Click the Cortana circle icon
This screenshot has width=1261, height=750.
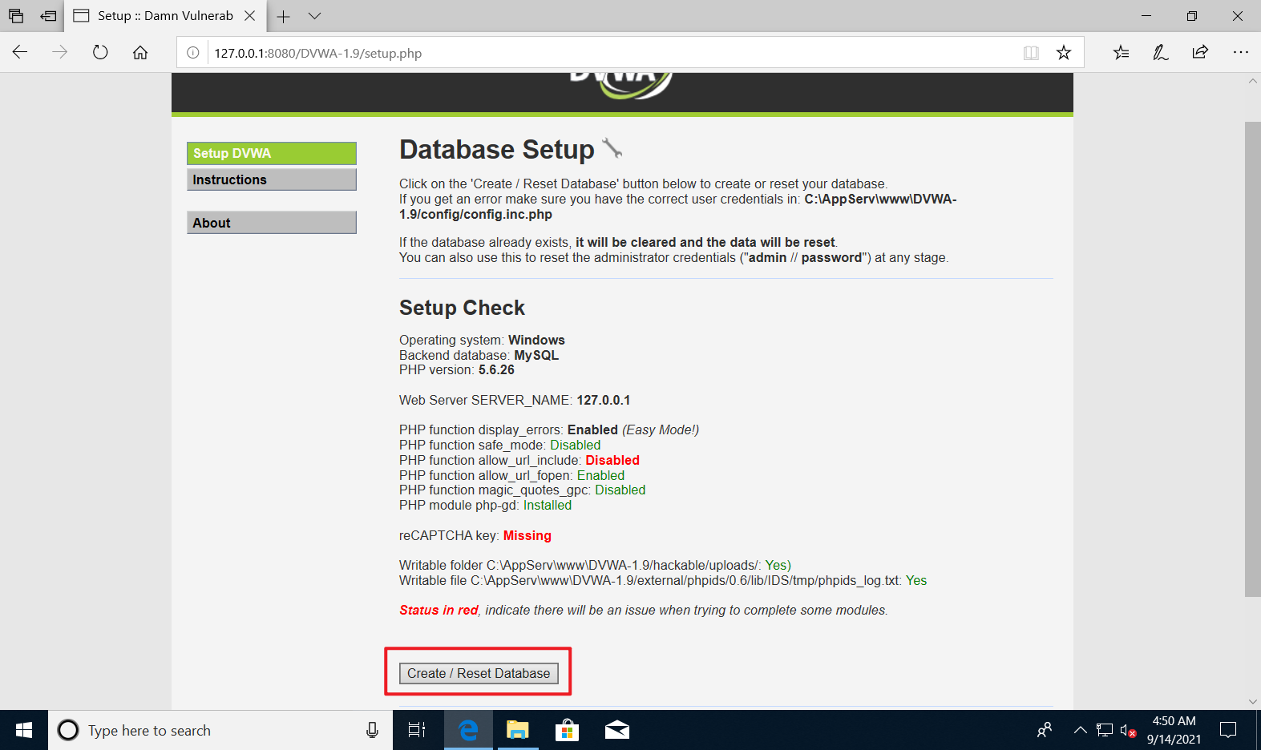[x=69, y=730]
